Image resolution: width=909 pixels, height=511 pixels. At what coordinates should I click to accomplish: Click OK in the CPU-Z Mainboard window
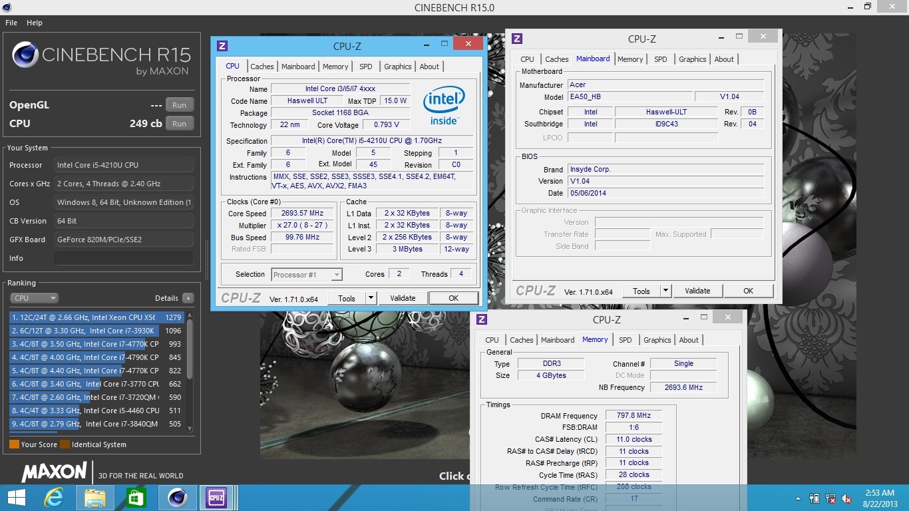coord(748,291)
